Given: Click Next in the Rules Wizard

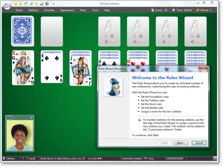Looking at the screenshot, I should click(x=181, y=143).
